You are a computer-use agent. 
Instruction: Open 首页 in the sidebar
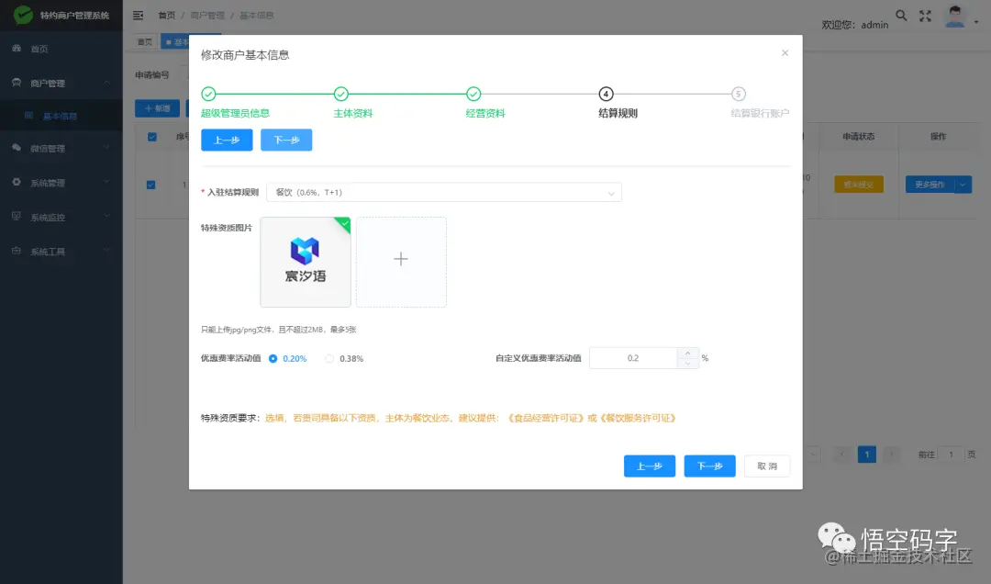coord(61,49)
